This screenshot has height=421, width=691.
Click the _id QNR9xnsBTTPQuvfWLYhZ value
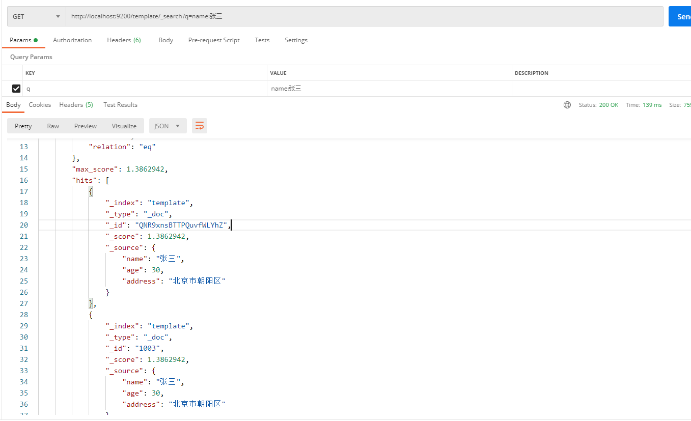click(x=181, y=225)
